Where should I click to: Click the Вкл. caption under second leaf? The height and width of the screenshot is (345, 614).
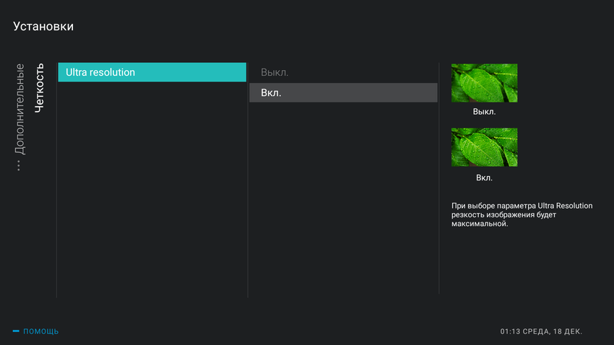484,178
